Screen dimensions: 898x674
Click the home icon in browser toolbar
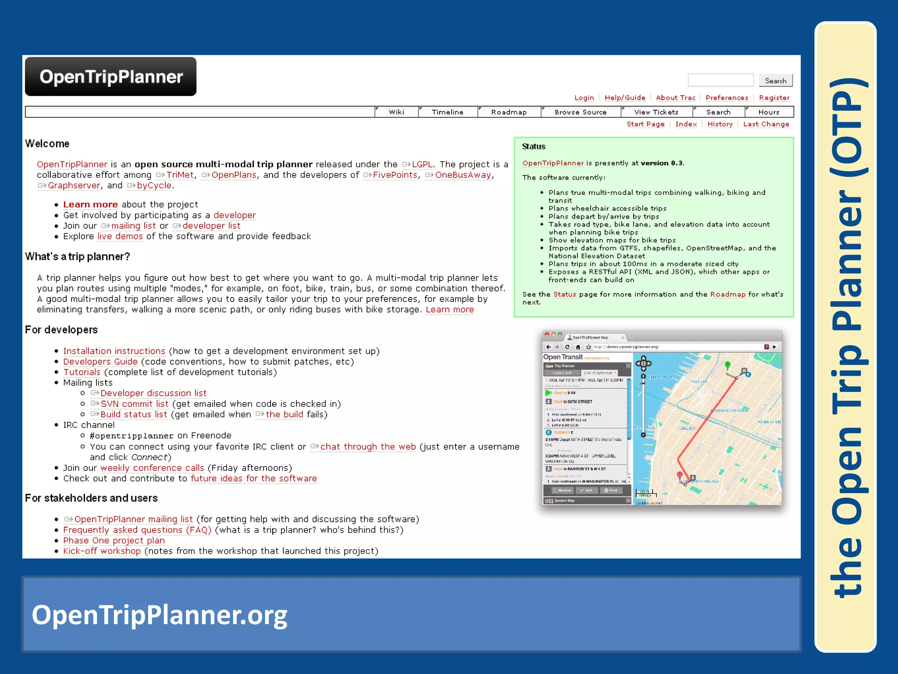(578, 347)
